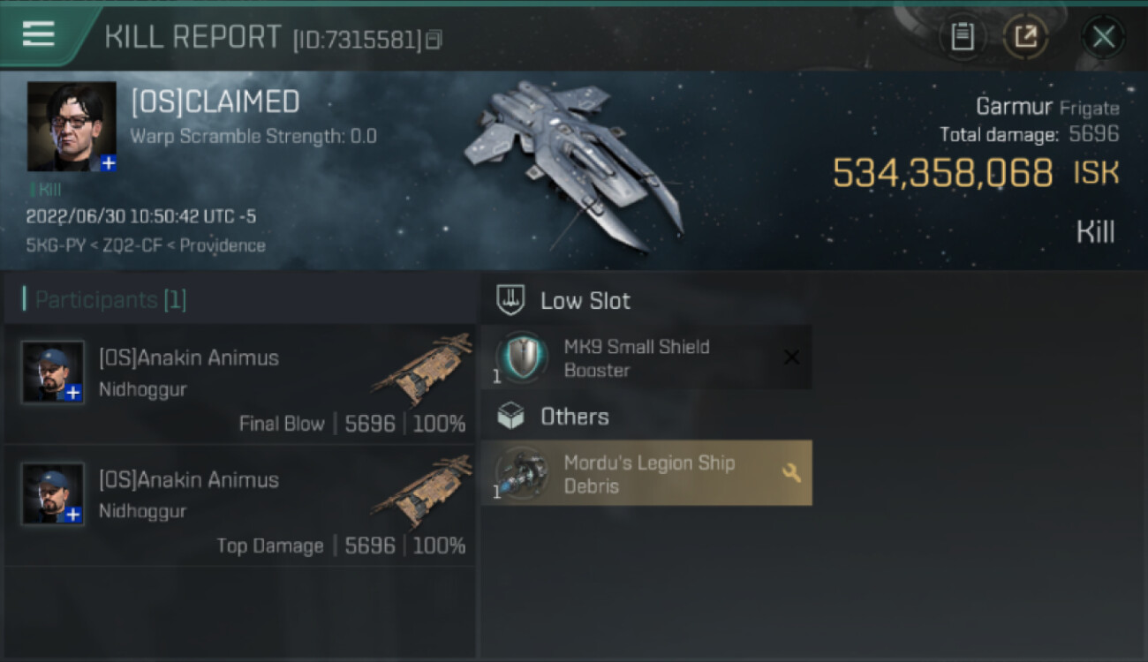Click the X on MK9 Shield Booster

click(791, 357)
